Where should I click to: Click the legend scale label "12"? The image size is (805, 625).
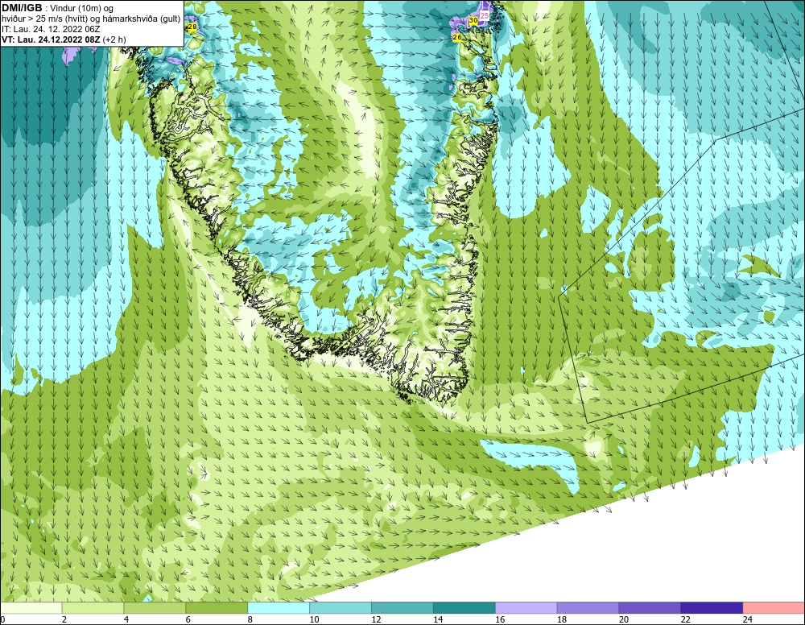pos(376,620)
